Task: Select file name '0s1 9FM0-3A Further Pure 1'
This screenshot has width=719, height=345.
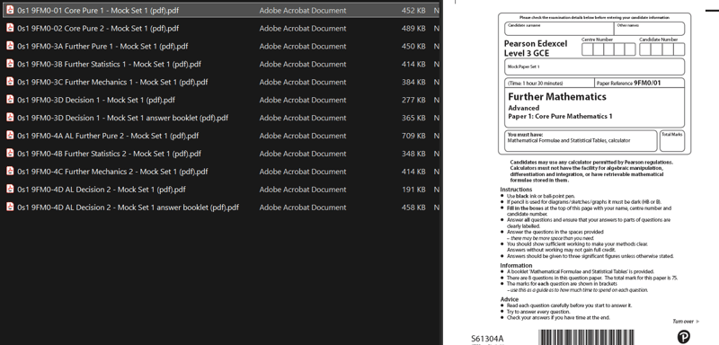Action: (x=102, y=47)
